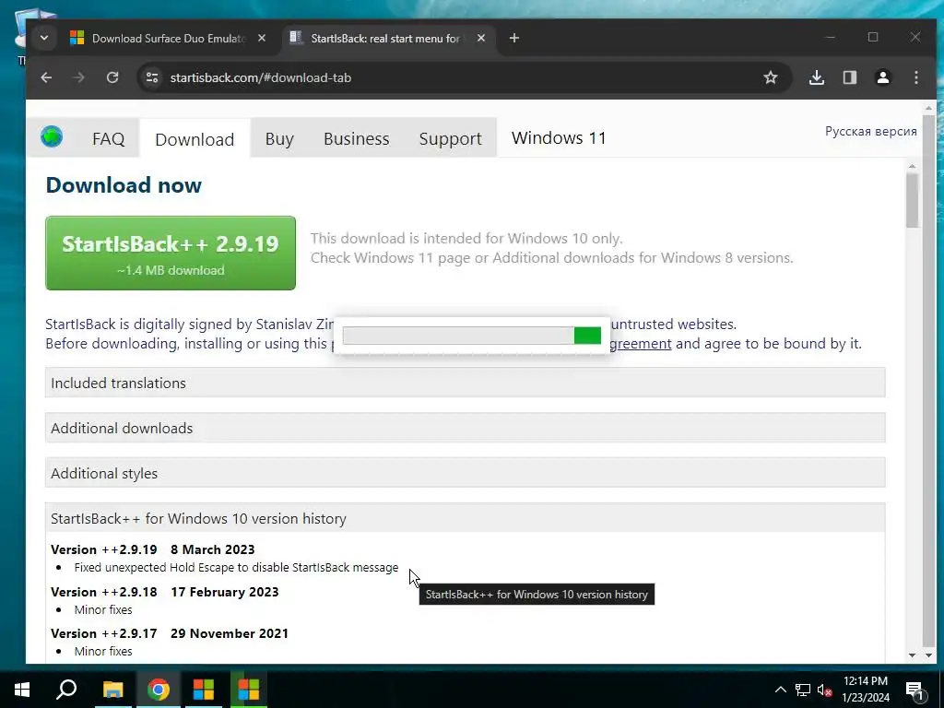Open site information icon in address bar
This screenshot has height=708, width=944.
point(152,77)
